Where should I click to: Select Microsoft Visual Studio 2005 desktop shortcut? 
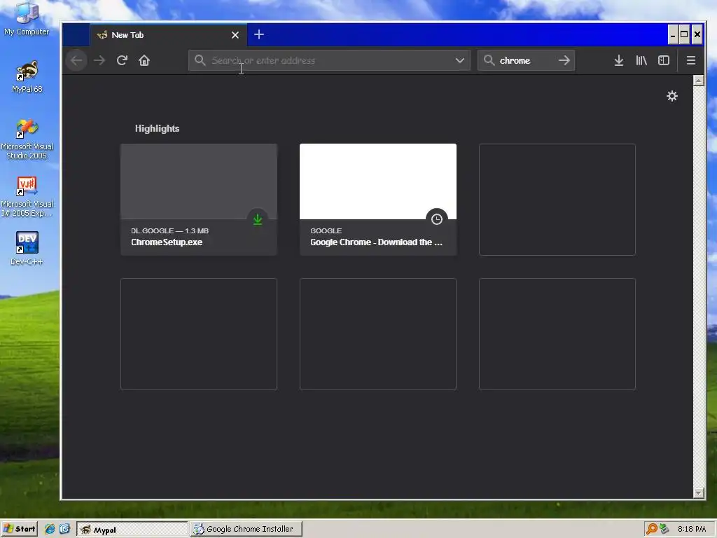pos(27,139)
